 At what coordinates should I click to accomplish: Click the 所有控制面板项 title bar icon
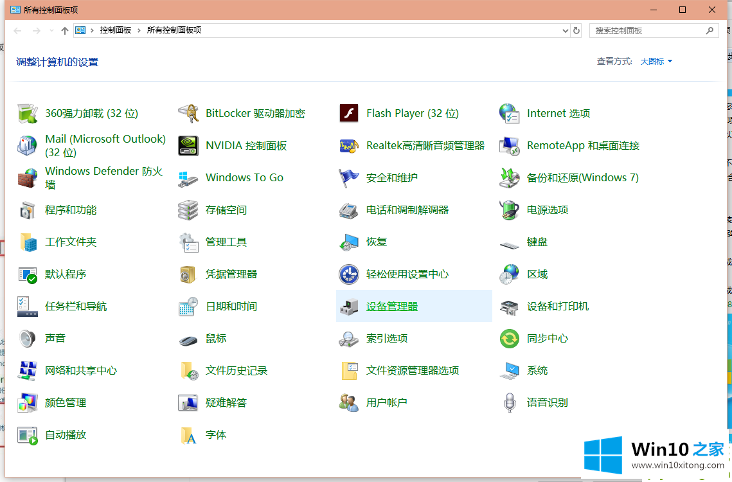15,10
